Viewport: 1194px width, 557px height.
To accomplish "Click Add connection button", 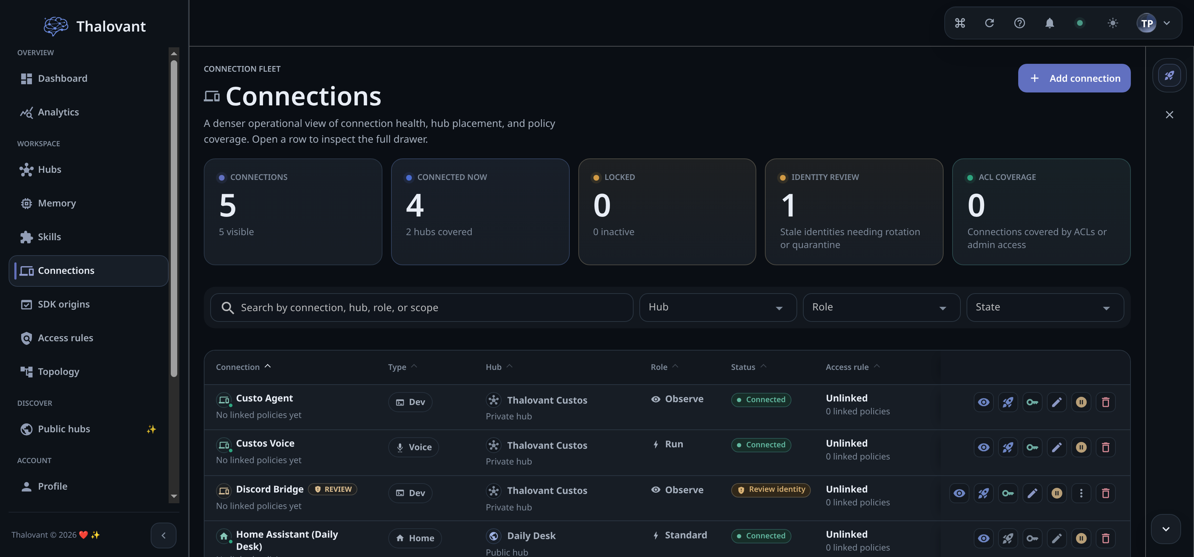I will (1074, 78).
